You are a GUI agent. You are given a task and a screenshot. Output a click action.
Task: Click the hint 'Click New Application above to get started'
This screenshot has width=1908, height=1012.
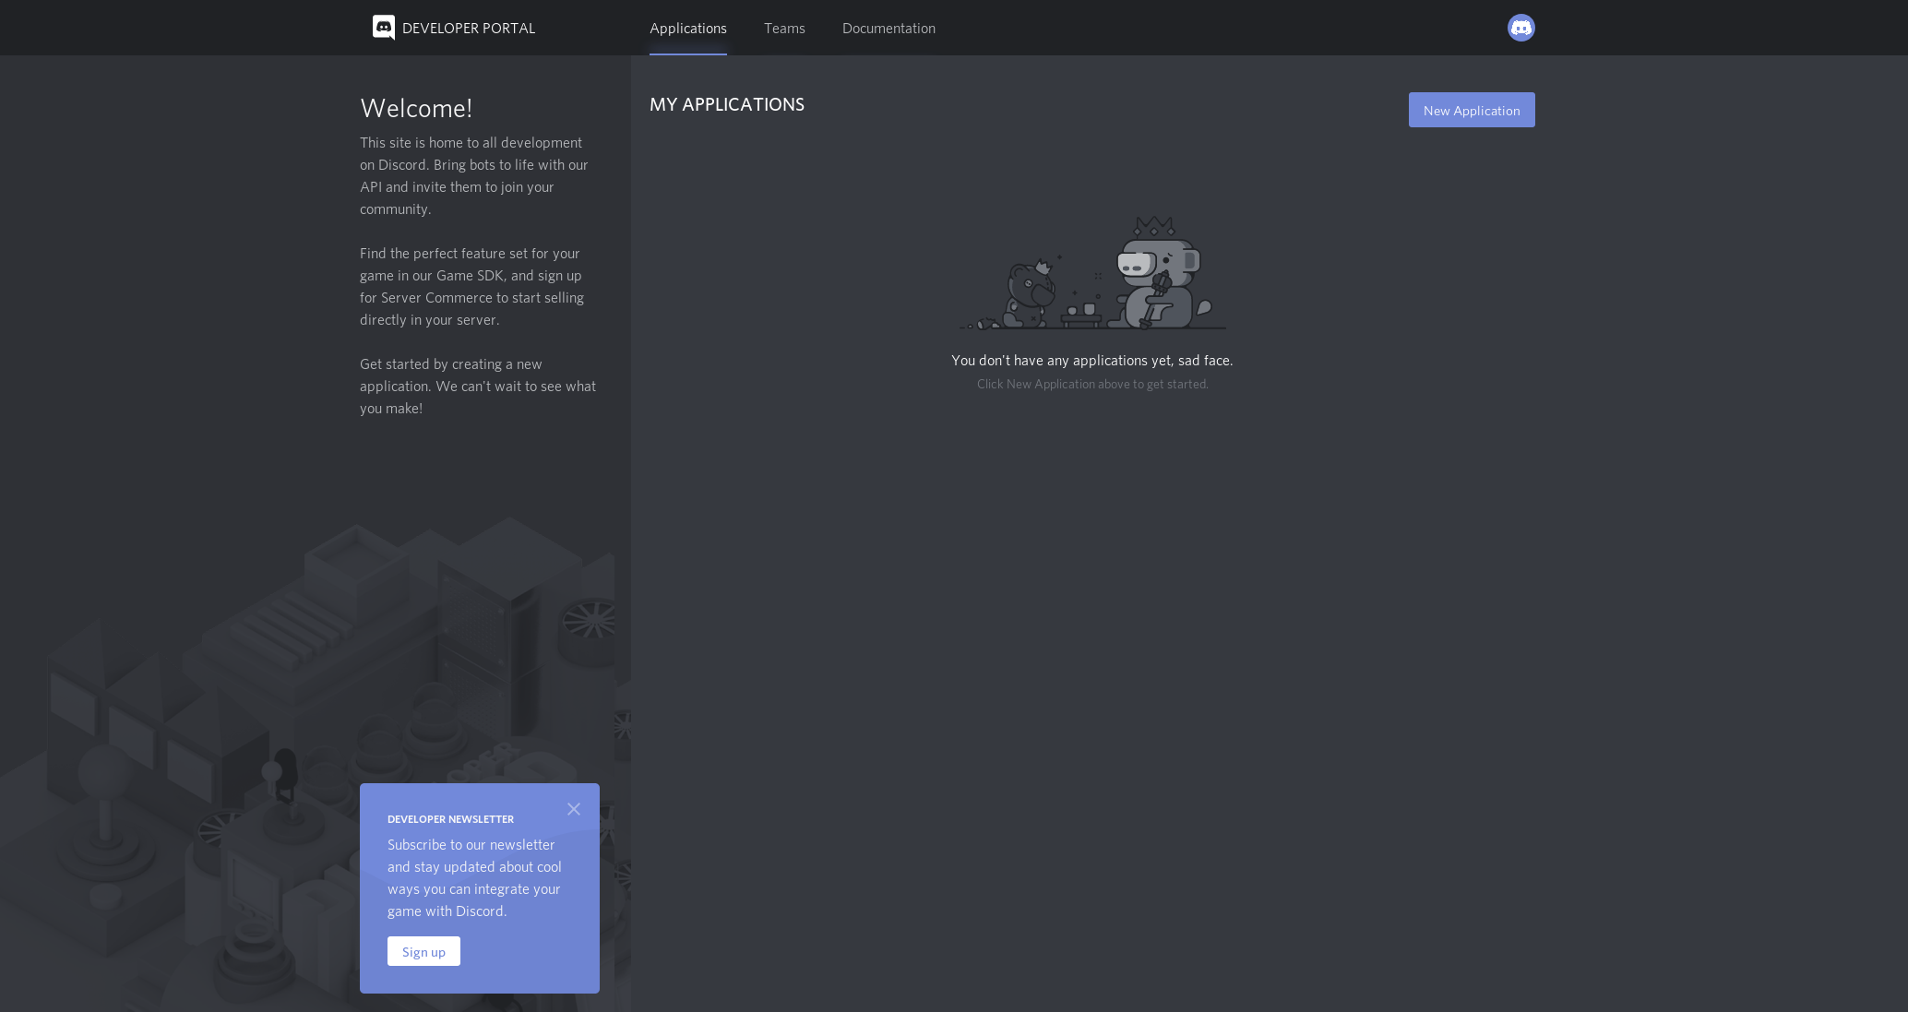(1091, 384)
